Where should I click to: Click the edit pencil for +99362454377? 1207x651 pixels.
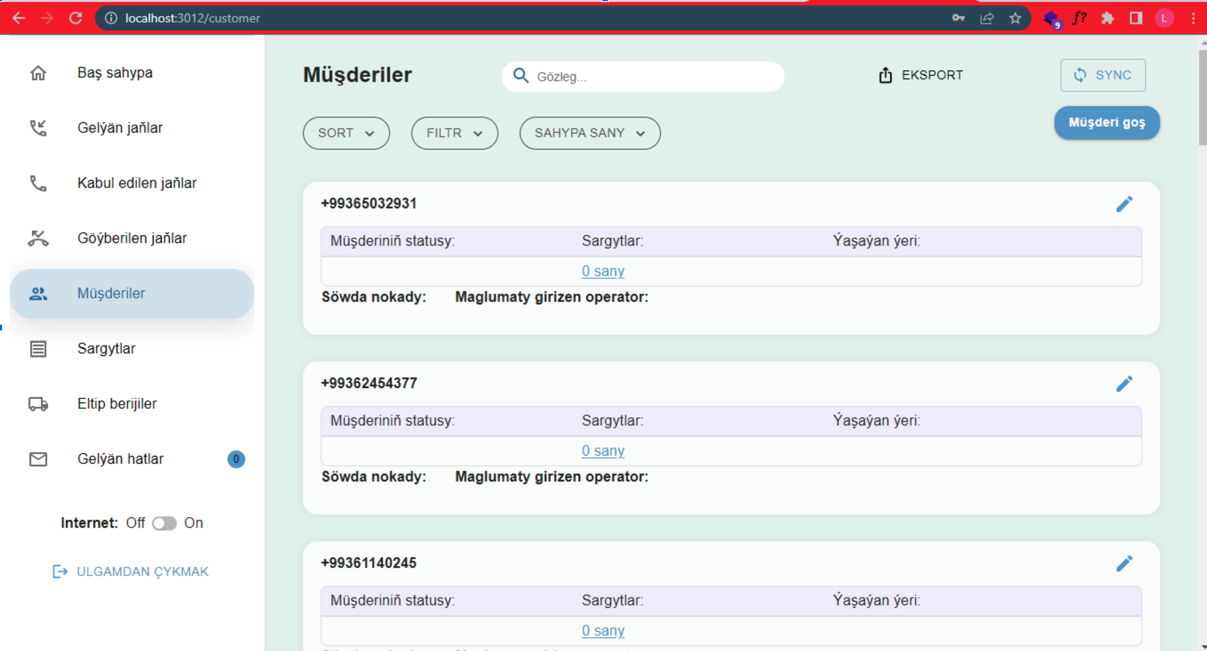1123,384
